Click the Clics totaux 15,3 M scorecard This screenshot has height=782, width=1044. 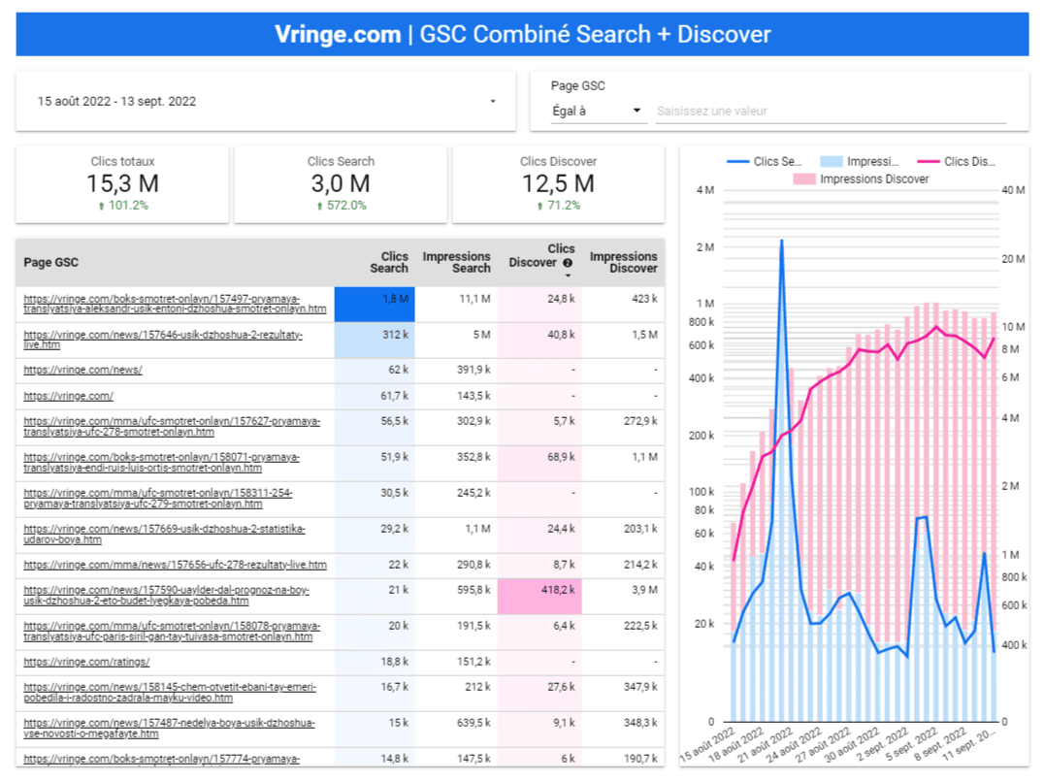(122, 185)
